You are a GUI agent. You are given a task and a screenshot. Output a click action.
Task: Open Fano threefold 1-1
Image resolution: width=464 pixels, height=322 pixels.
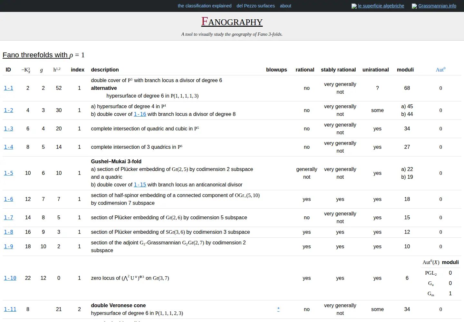(x=8, y=88)
